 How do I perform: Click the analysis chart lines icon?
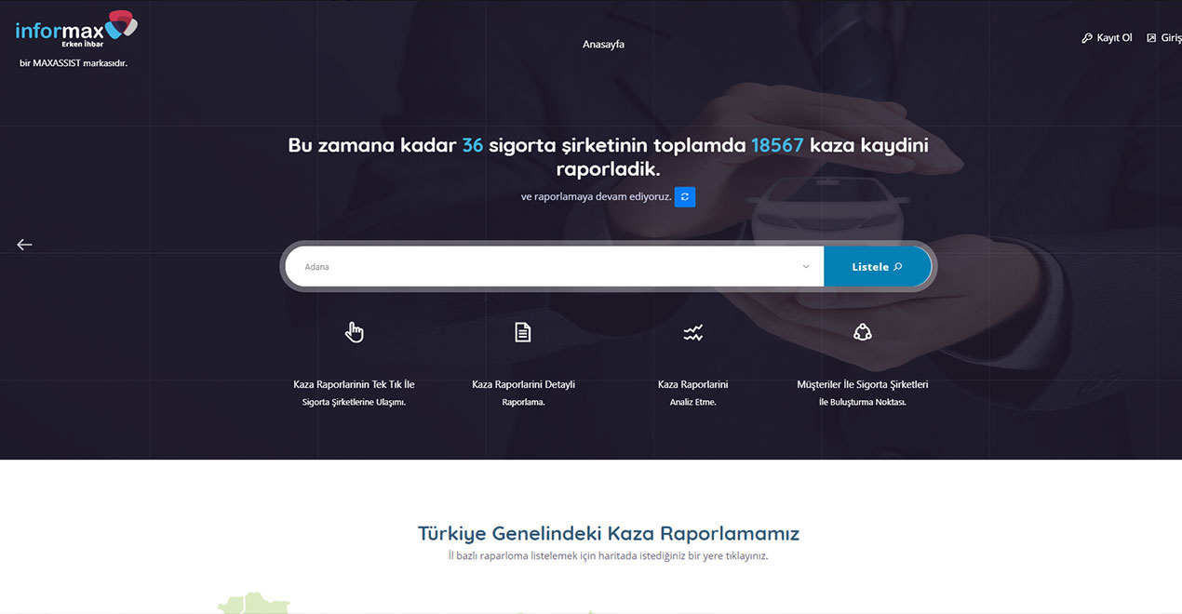pyautogui.click(x=692, y=332)
